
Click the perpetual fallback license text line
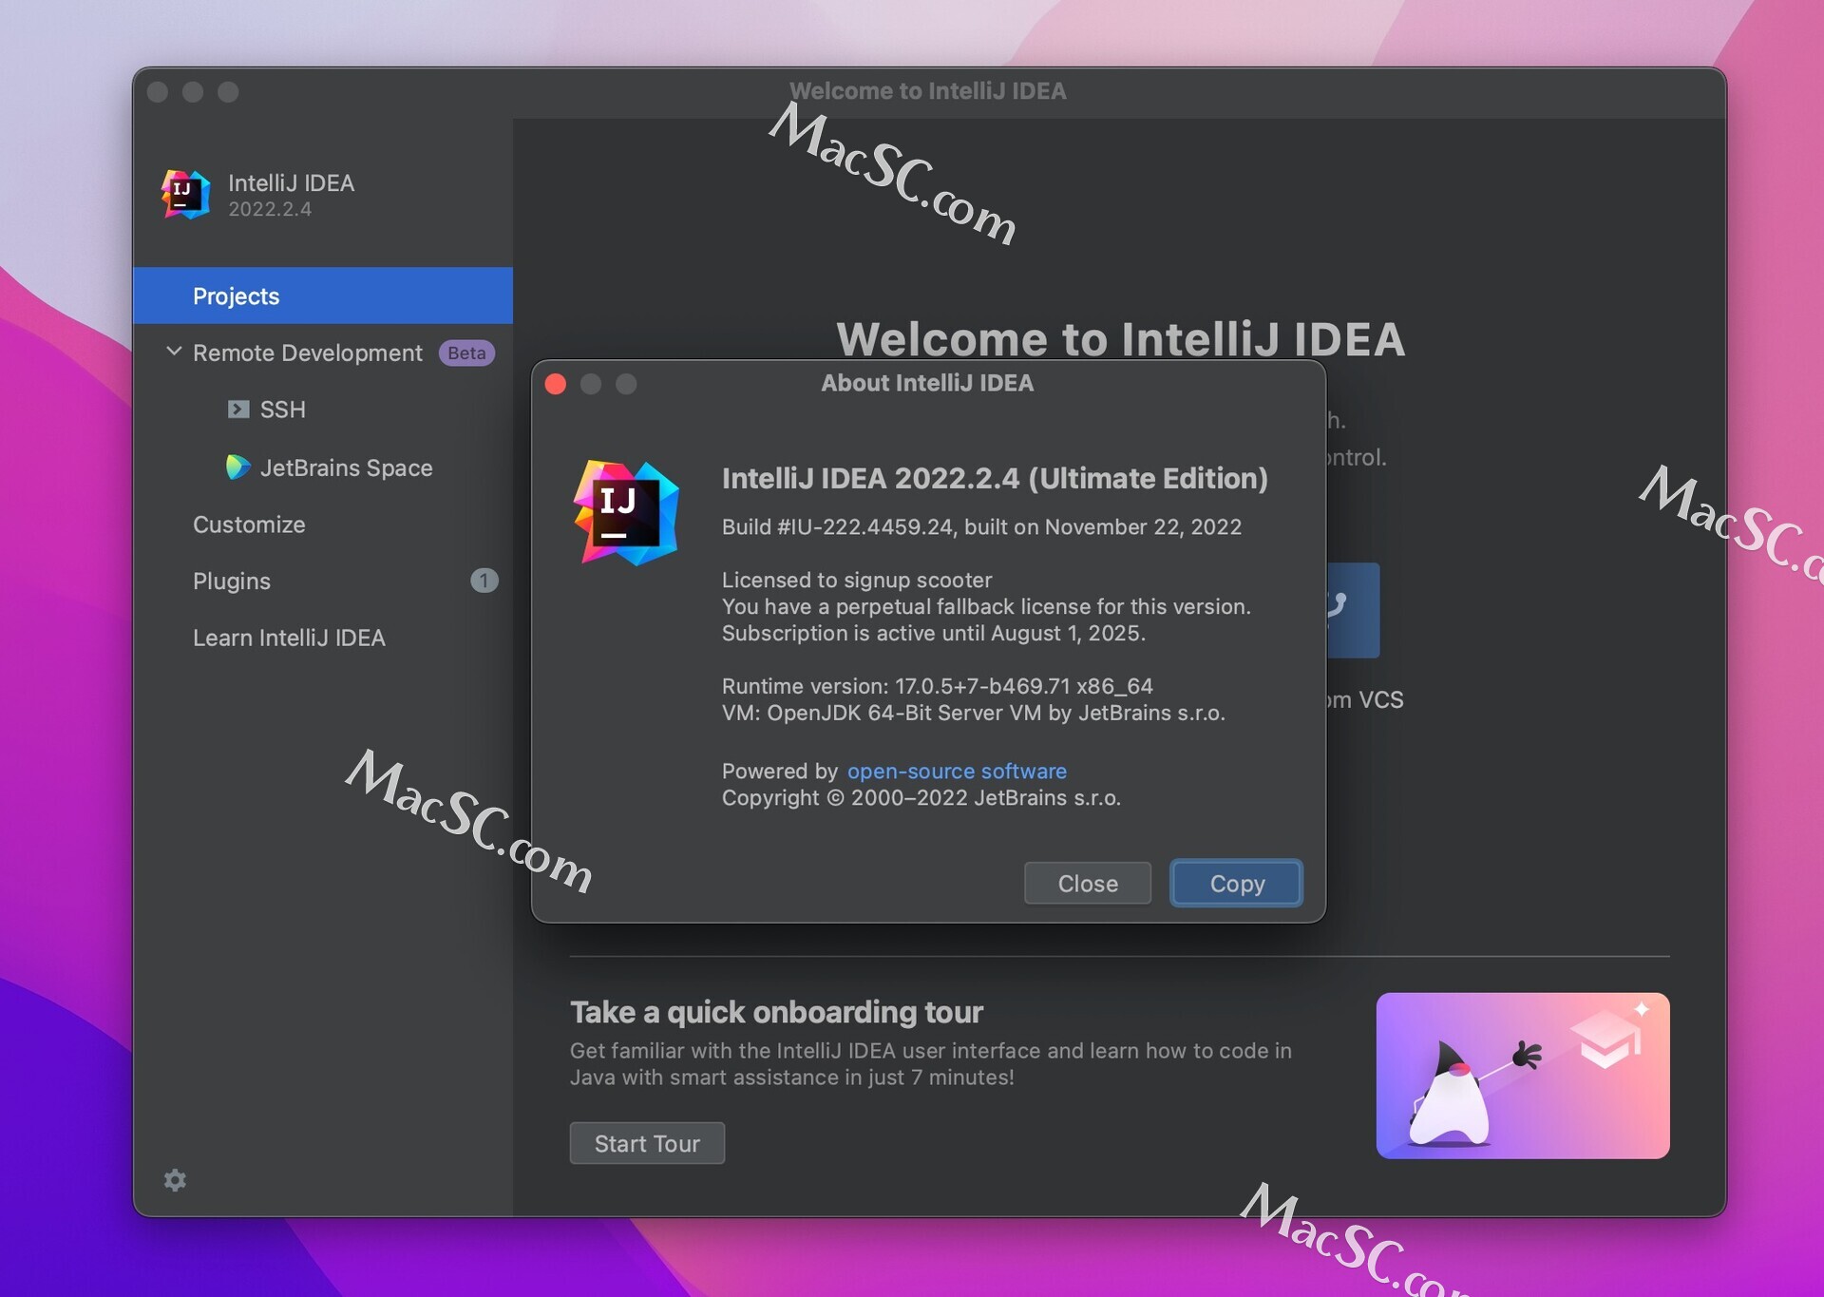point(986,606)
